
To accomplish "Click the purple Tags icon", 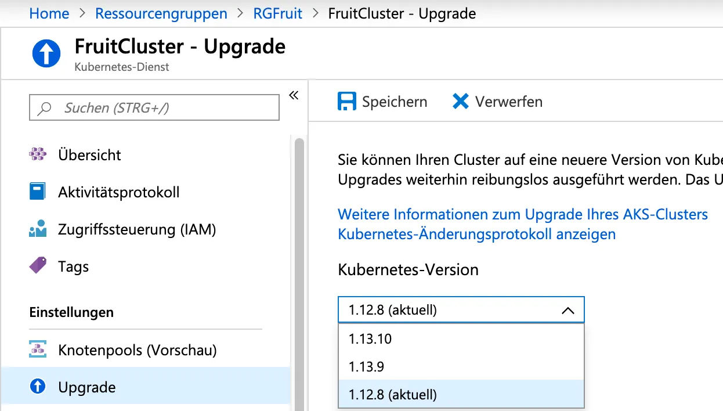I will 38,266.
